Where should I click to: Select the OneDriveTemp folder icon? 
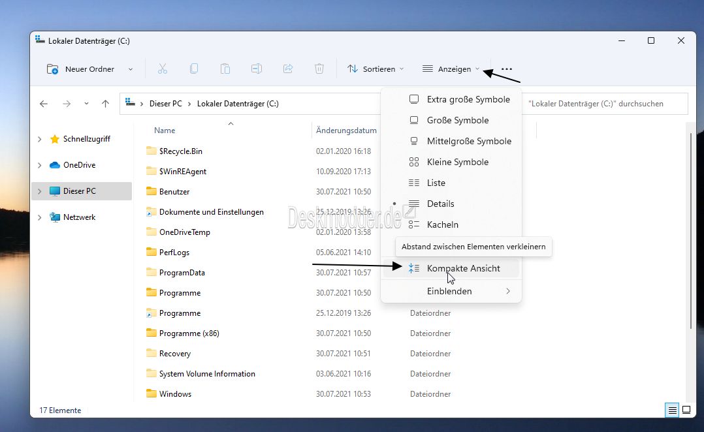[x=152, y=232]
